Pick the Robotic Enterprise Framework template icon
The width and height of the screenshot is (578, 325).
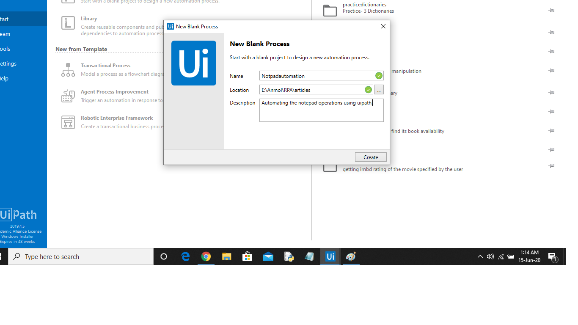click(68, 122)
